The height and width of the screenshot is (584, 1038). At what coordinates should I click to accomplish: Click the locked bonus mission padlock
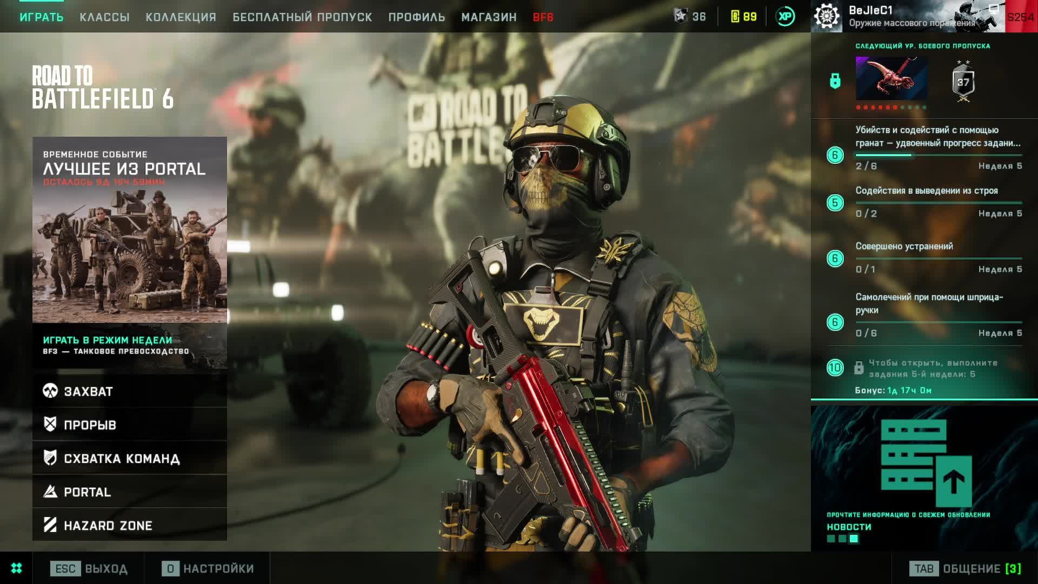859,368
